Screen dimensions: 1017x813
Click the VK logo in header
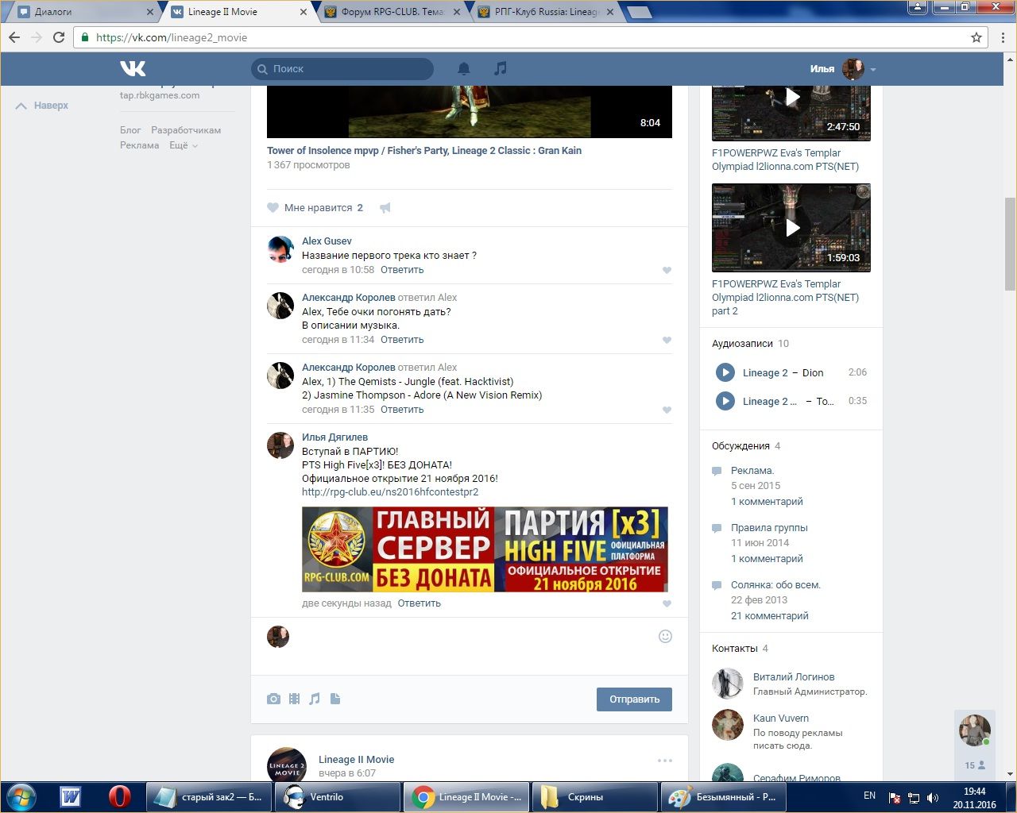[x=133, y=69]
